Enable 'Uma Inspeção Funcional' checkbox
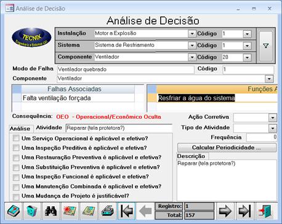The height and width of the screenshot is (224, 282). [x=16, y=177]
